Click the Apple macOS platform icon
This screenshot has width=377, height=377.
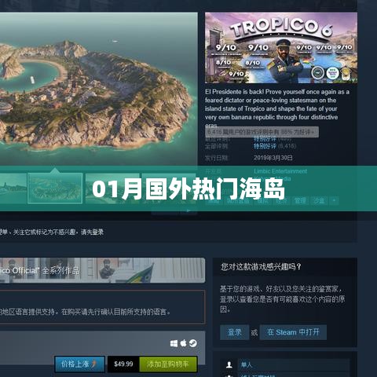[184, 343]
